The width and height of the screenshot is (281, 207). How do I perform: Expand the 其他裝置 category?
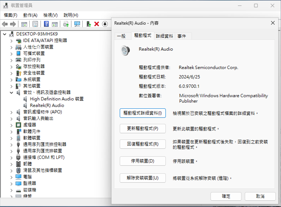[x=11, y=86]
